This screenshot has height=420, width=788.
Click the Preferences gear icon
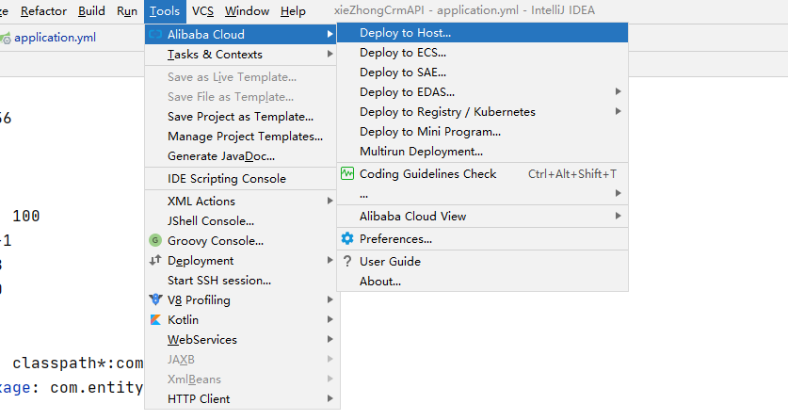pos(347,239)
